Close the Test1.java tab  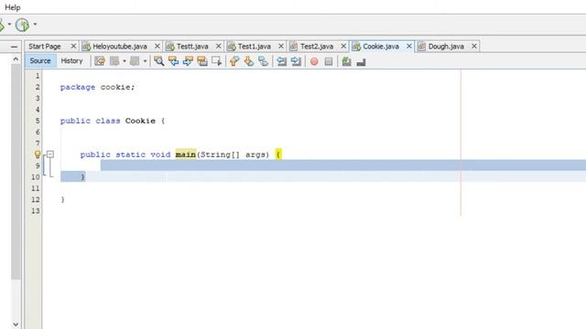(281, 47)
